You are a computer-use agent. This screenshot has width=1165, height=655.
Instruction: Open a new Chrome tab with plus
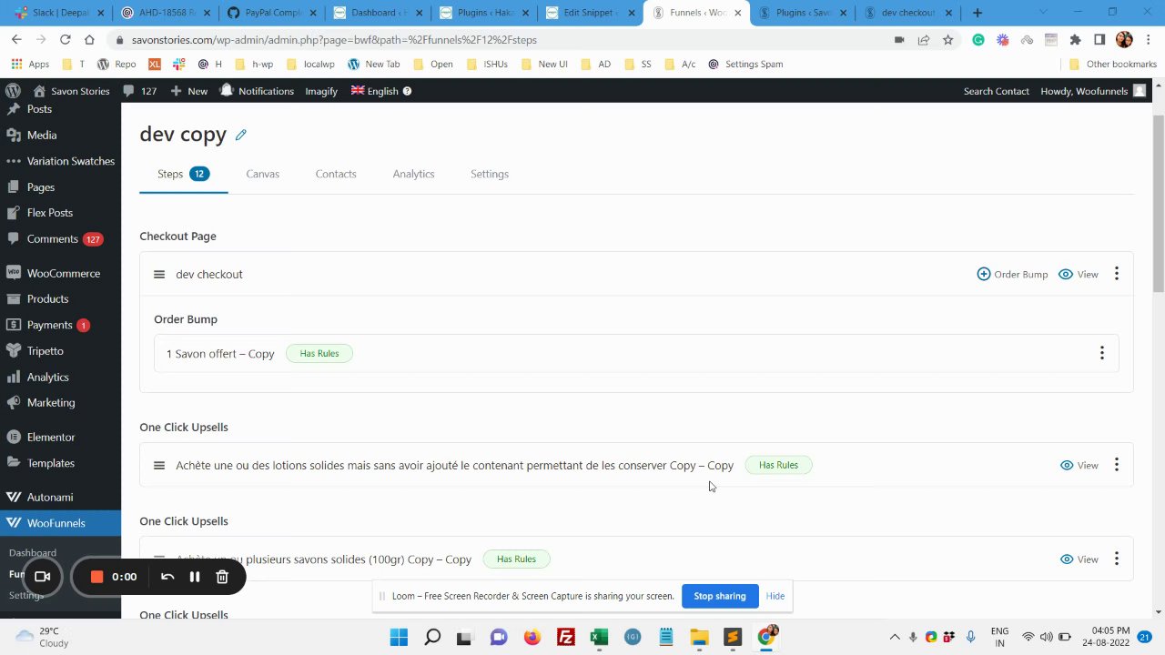tap(978, 13)
